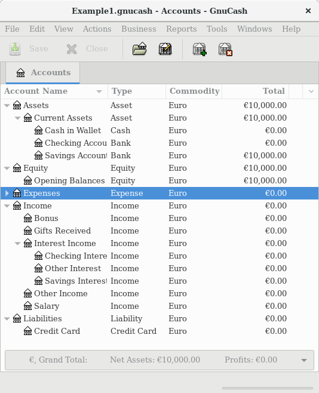Click the bank icon beside Opening Balances
The width and height of the screenshot is (319, 393).
coord(28,180)
